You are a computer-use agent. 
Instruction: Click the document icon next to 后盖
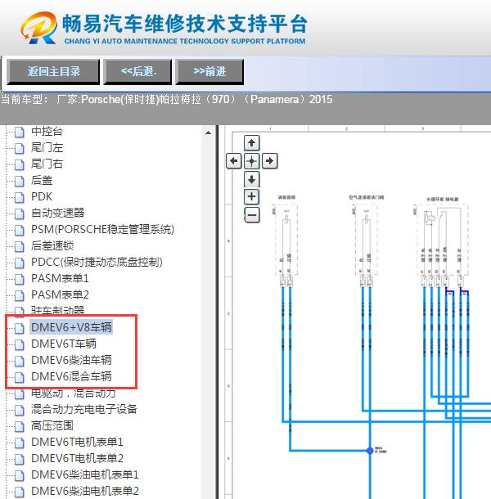(20, 181)
